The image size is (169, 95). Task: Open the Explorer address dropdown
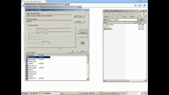[138, 20]
